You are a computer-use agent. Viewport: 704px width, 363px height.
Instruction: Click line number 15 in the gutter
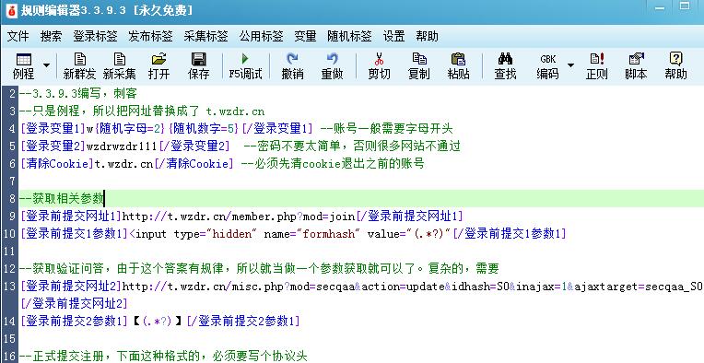coord(9,339)
